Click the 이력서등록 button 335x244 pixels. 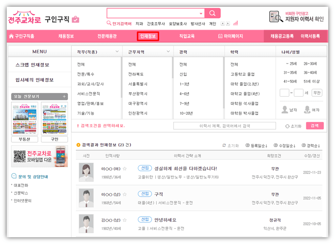310,36
